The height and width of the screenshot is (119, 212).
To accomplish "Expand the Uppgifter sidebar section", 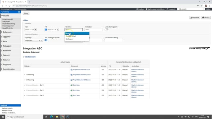I will (6, 37).
